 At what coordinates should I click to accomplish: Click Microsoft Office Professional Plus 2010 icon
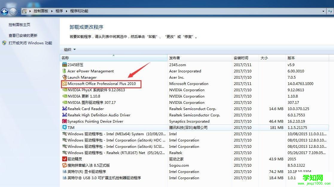pyautogui.click(x=65, y=83)
